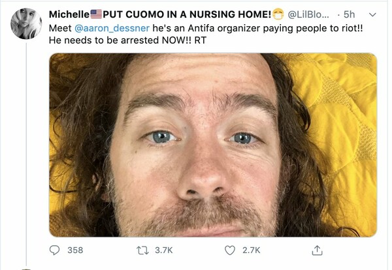Retweet using the retweet arrows icon
The height and width of the screenshot is (270, 392).
click(x=142, y=250)
